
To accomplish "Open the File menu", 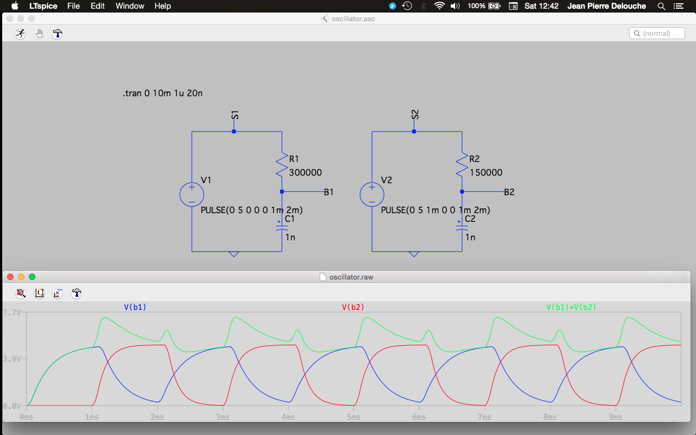I will click(73, 6).
